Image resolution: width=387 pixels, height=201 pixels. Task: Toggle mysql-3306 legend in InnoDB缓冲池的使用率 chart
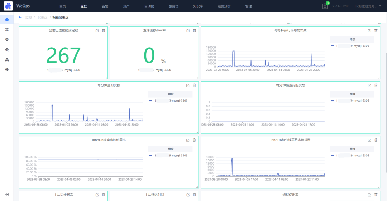click(x=168, y=156)
